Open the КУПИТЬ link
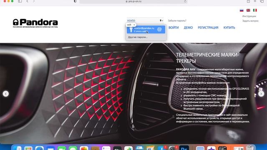Viewport: 267px width, 150px height. pyautogui.click(x=229, y=27)
